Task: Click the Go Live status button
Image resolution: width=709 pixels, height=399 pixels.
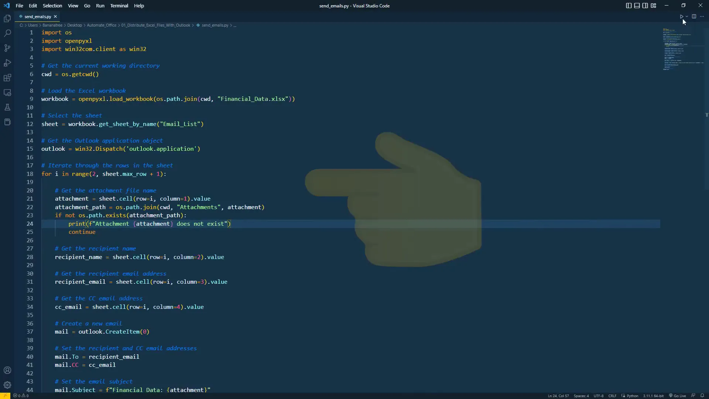Action: pyautogui.click(x=677, y=396)
